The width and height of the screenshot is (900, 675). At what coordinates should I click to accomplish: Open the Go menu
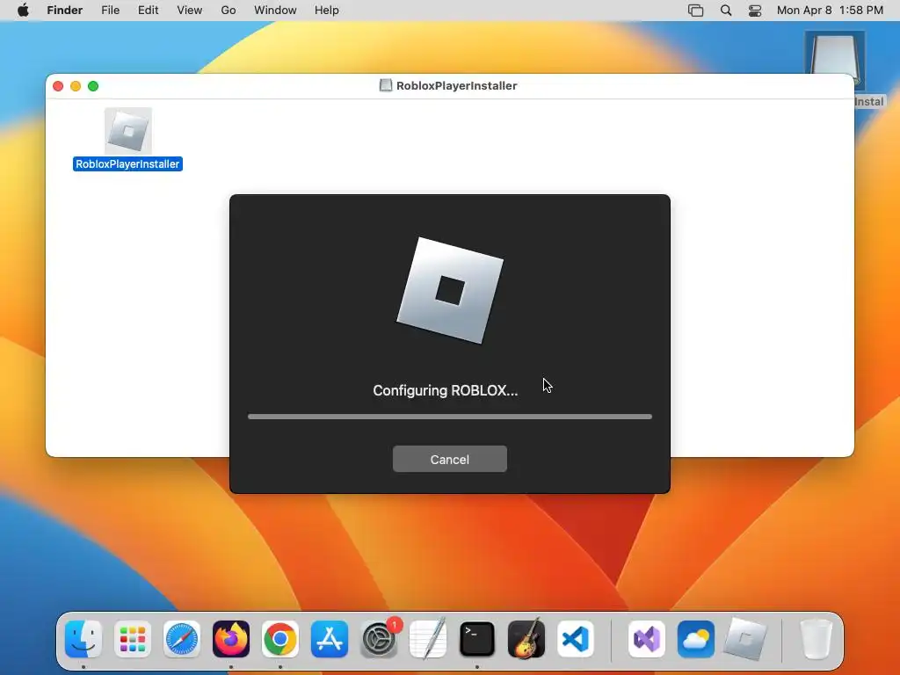coord(229,11)
